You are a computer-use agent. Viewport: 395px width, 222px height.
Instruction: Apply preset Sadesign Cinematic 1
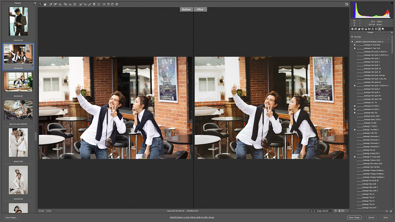coord(371,137)
